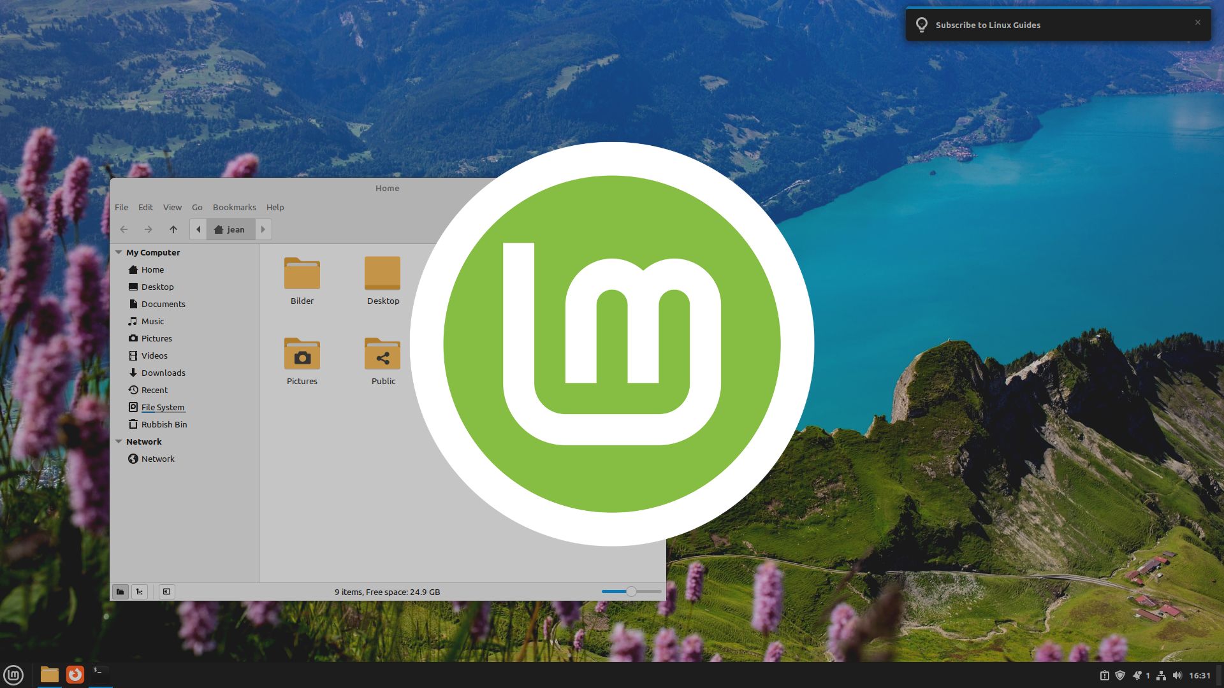Click the update manager shield tray icon

(1120, 675)
